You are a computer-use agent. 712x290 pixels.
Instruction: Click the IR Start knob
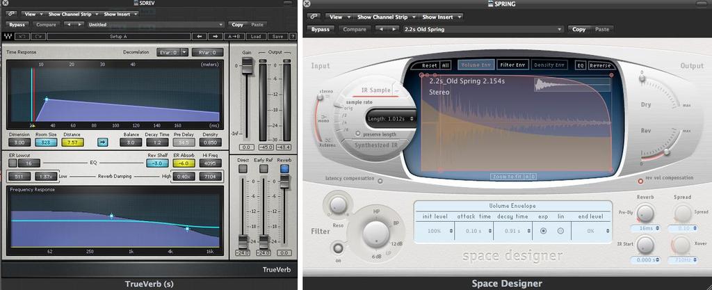point(645,245)
